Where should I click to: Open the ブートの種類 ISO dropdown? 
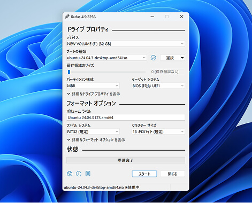pyautogui.click(x=106, y=58)
